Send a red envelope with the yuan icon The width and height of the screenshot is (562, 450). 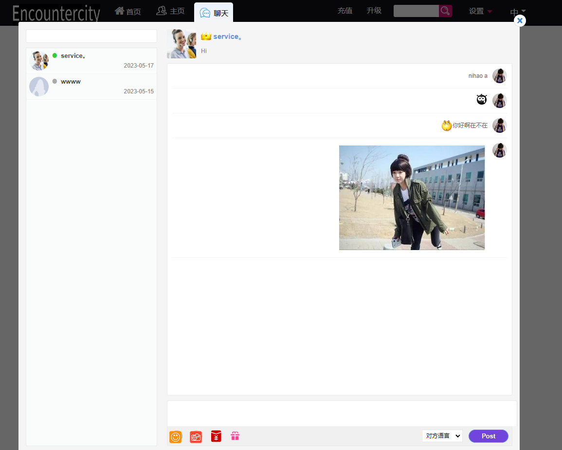(x=216, y=436)
